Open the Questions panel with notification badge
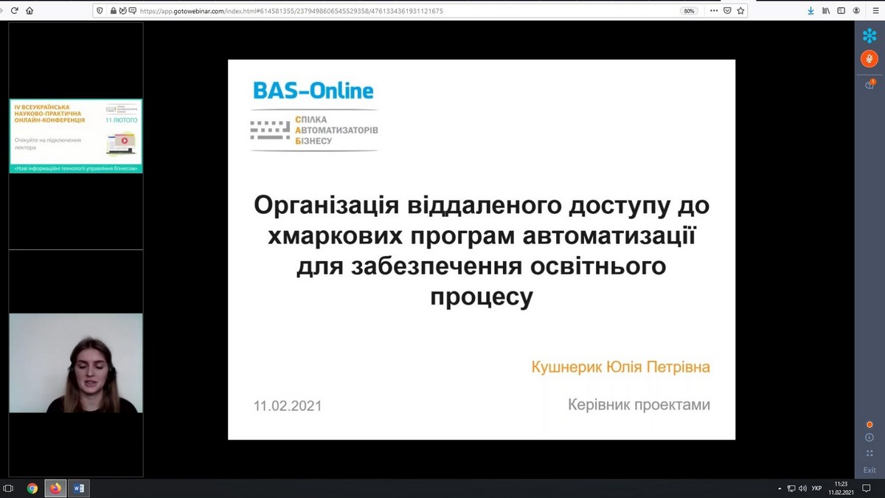Screen dimensions: 885x498 coord(870,85)
